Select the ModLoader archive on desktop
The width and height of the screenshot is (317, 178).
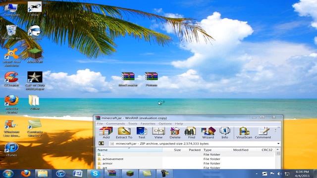(x=128, y=79)
